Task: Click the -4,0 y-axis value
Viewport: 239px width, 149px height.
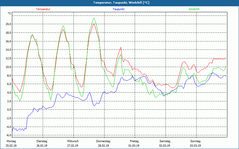Action: 8,127
